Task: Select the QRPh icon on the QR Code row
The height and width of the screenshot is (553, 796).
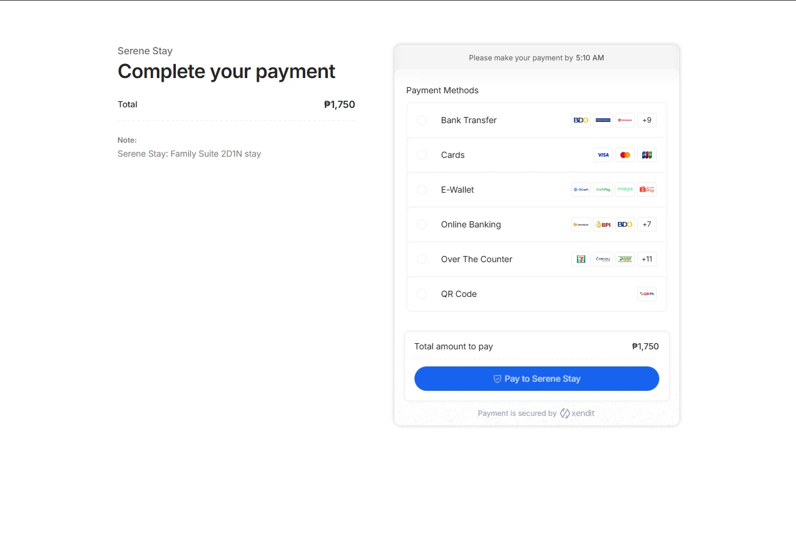Action: click(646, 294)
